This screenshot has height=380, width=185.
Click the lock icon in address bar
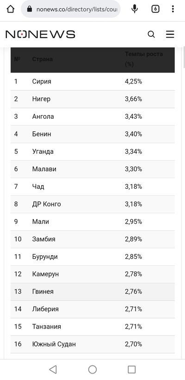coord(30,9)
